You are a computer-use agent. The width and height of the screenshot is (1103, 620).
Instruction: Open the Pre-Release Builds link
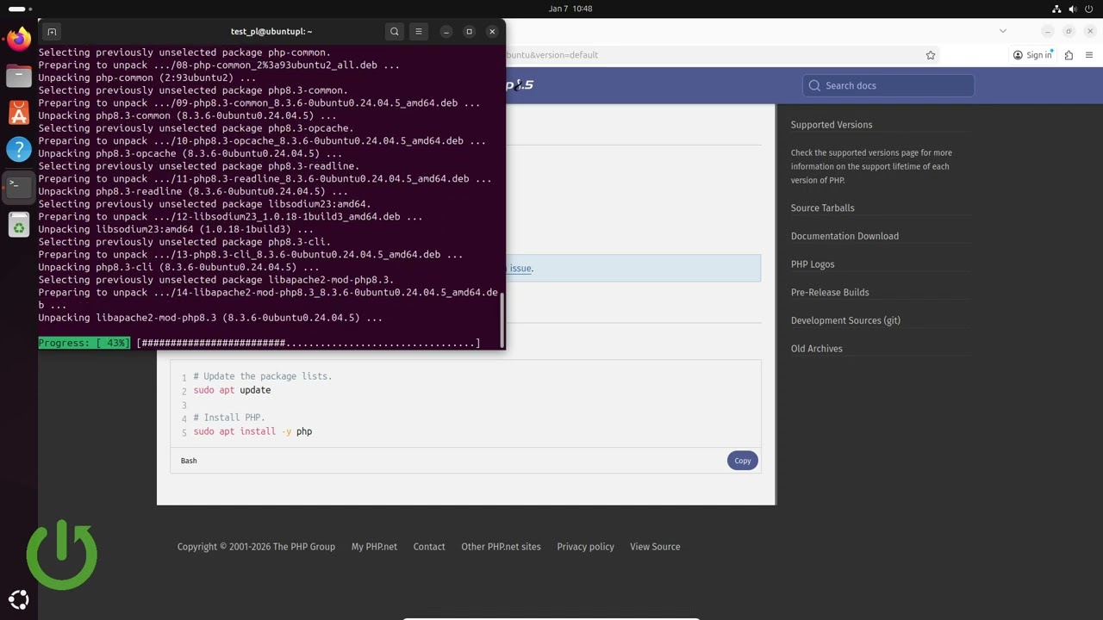tap(830, 293)
